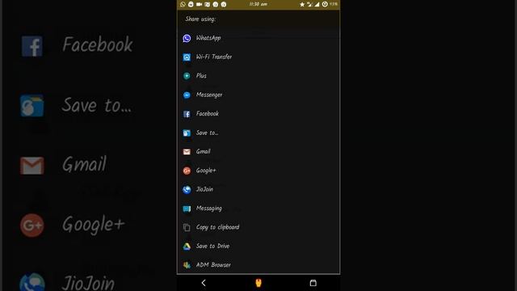Image resolution: width=517 pixels, height=291 pixels.
Task: Tap the ADM Browser icon
Action: tap(187, 265)
